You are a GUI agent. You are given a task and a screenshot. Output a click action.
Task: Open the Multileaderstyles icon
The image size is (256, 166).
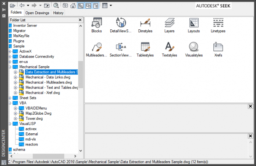(x=97, y=49)
